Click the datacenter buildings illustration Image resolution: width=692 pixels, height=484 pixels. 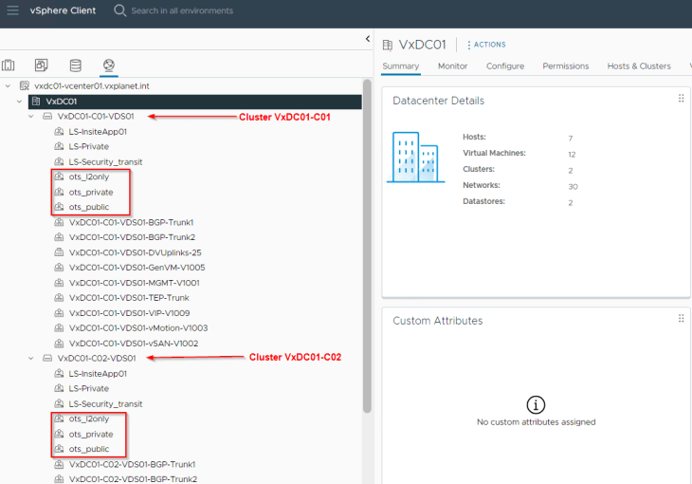[416, 157]
